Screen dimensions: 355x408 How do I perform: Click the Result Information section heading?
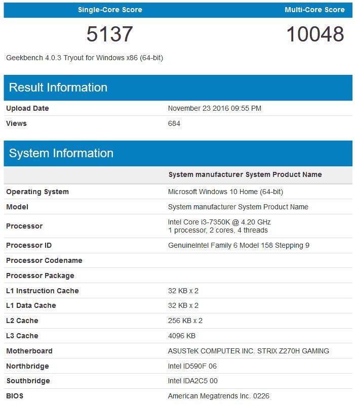click(x=58, y=87)
